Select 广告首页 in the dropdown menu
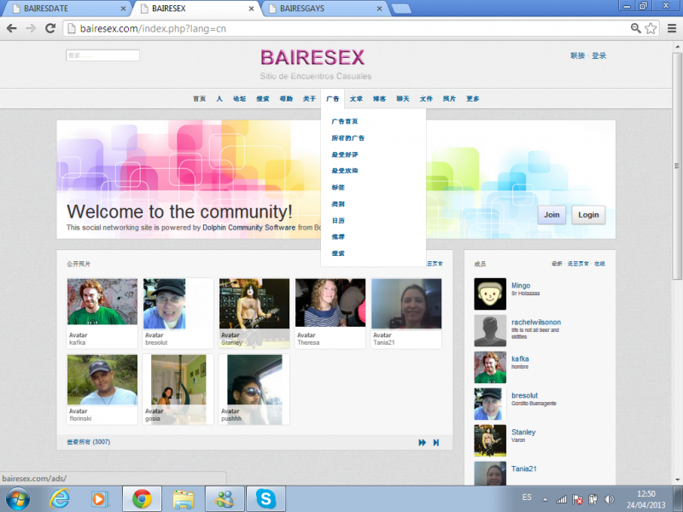Image resolution: width=683 pixels, height=512 pixels. coord(345,121)
